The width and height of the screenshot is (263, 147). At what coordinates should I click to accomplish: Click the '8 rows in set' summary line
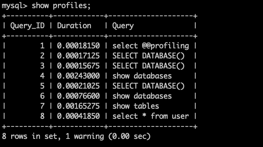76,136
